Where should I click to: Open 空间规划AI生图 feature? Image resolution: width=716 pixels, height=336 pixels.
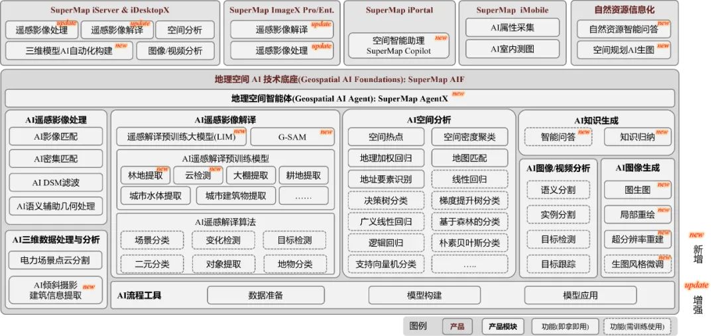pos(623,50)
